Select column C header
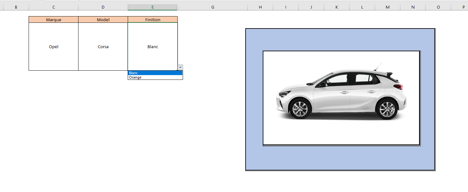This screenshot has width=468, height=192. (x=54, y=7)
